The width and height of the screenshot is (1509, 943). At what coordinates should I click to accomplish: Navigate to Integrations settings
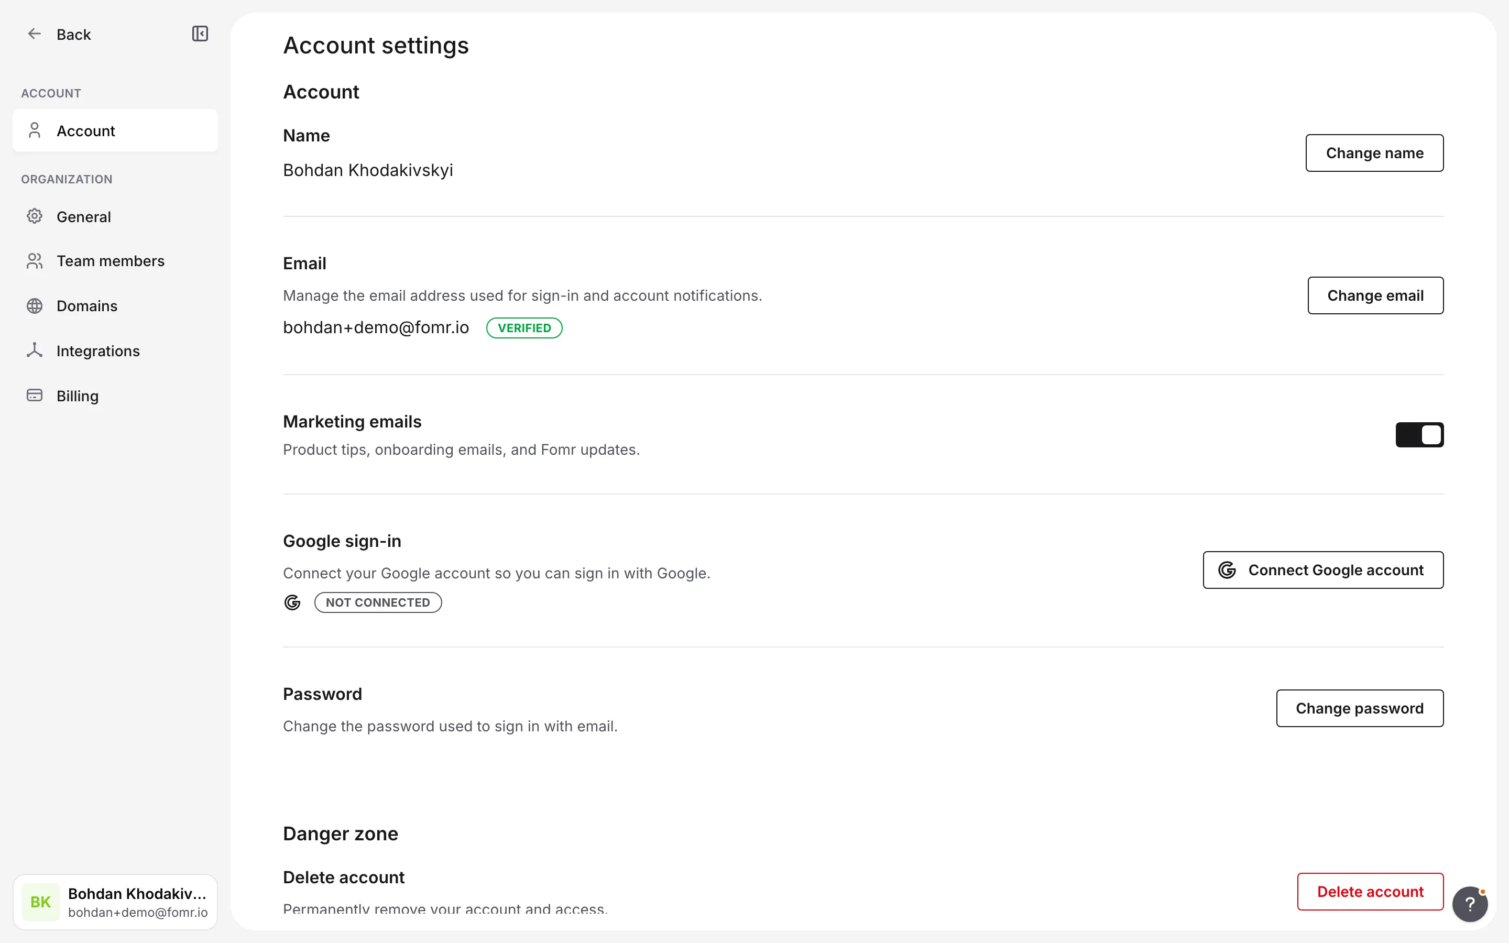click(x=115, y=350)
